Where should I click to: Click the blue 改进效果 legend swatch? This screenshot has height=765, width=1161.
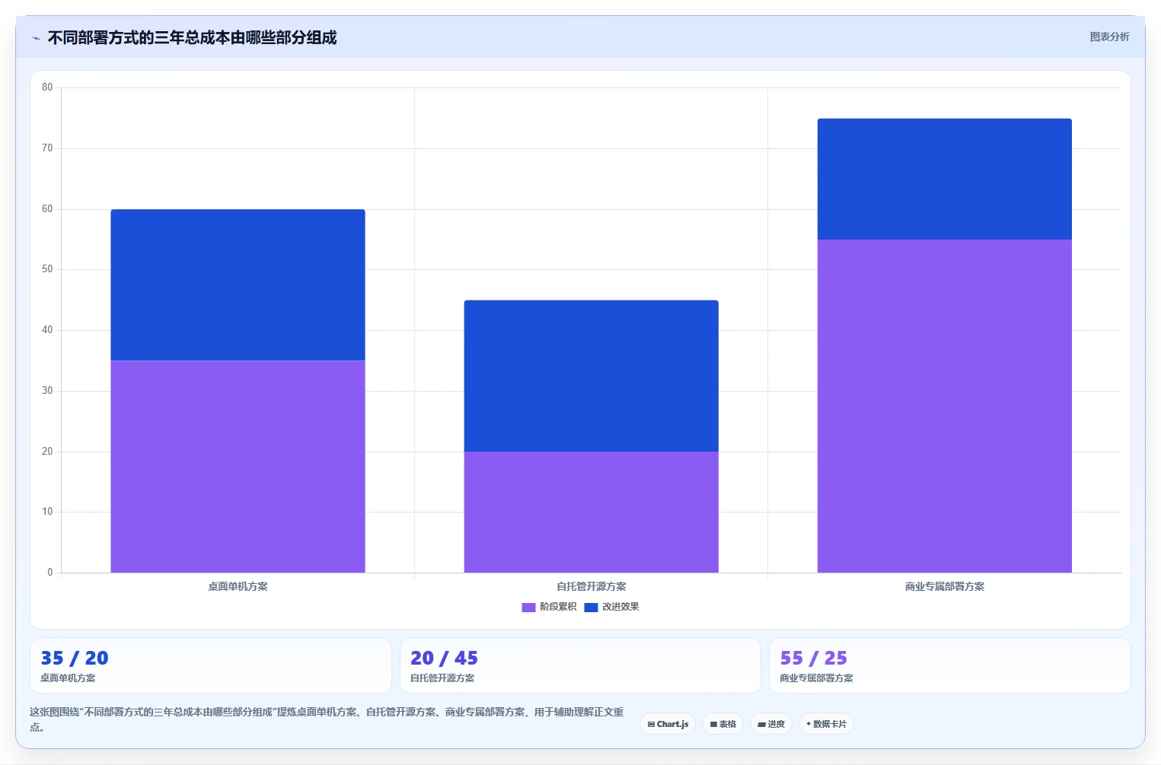coord(591,607)
